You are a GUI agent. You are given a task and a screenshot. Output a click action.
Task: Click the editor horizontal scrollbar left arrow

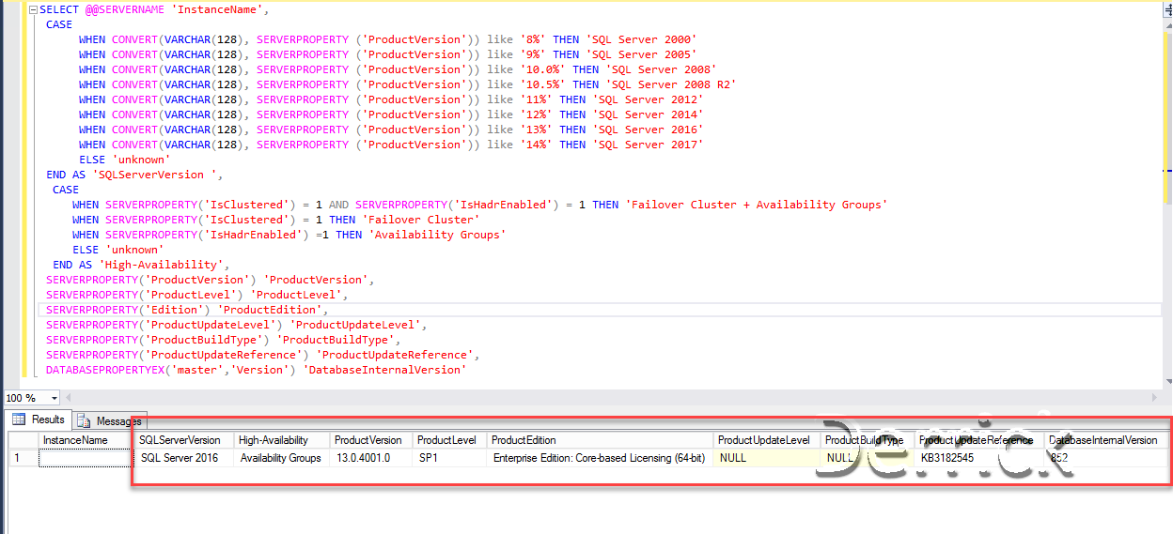point(67,398)
